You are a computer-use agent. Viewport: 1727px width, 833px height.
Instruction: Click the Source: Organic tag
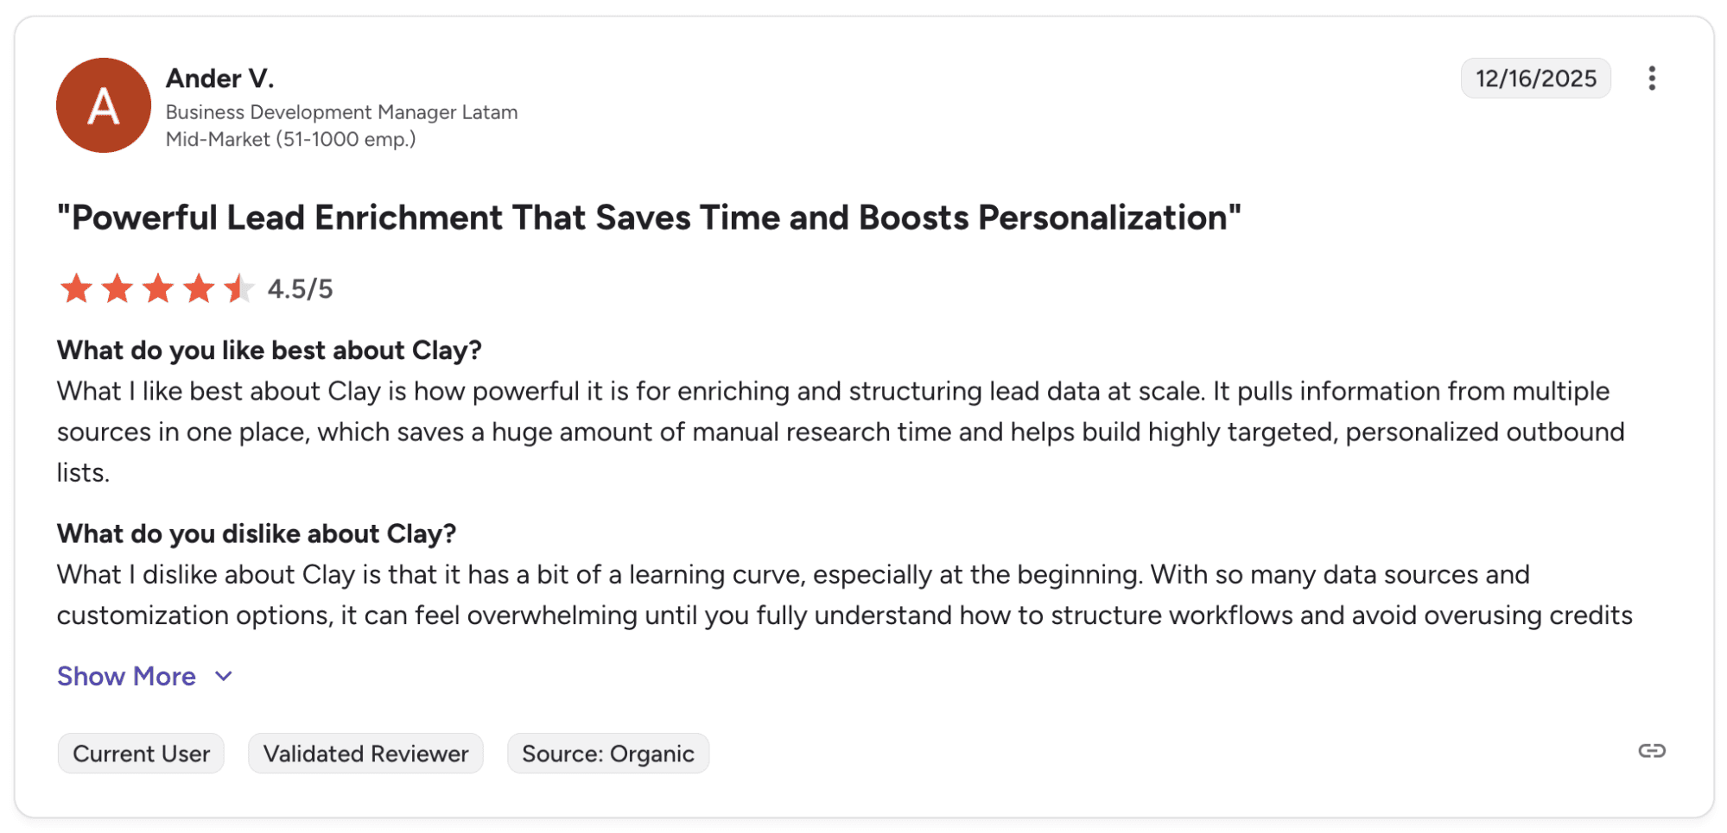pyautogui.click(x=607, y=754)
